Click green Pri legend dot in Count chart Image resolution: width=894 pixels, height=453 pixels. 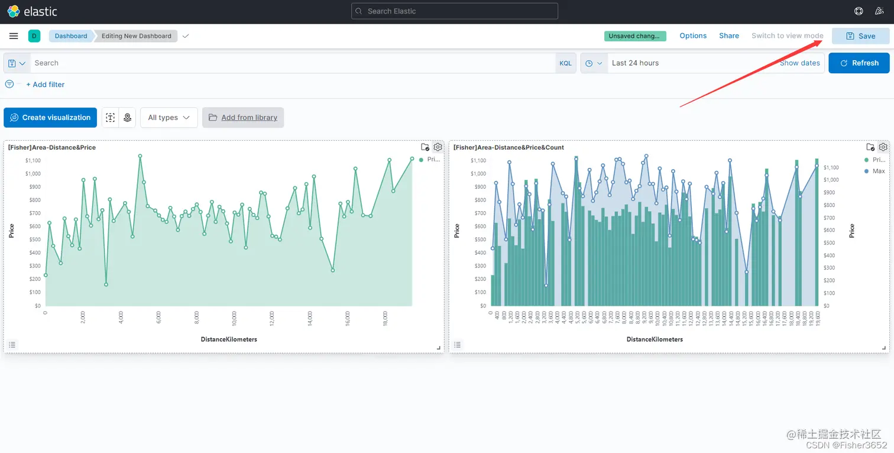[x=866, y=160]
